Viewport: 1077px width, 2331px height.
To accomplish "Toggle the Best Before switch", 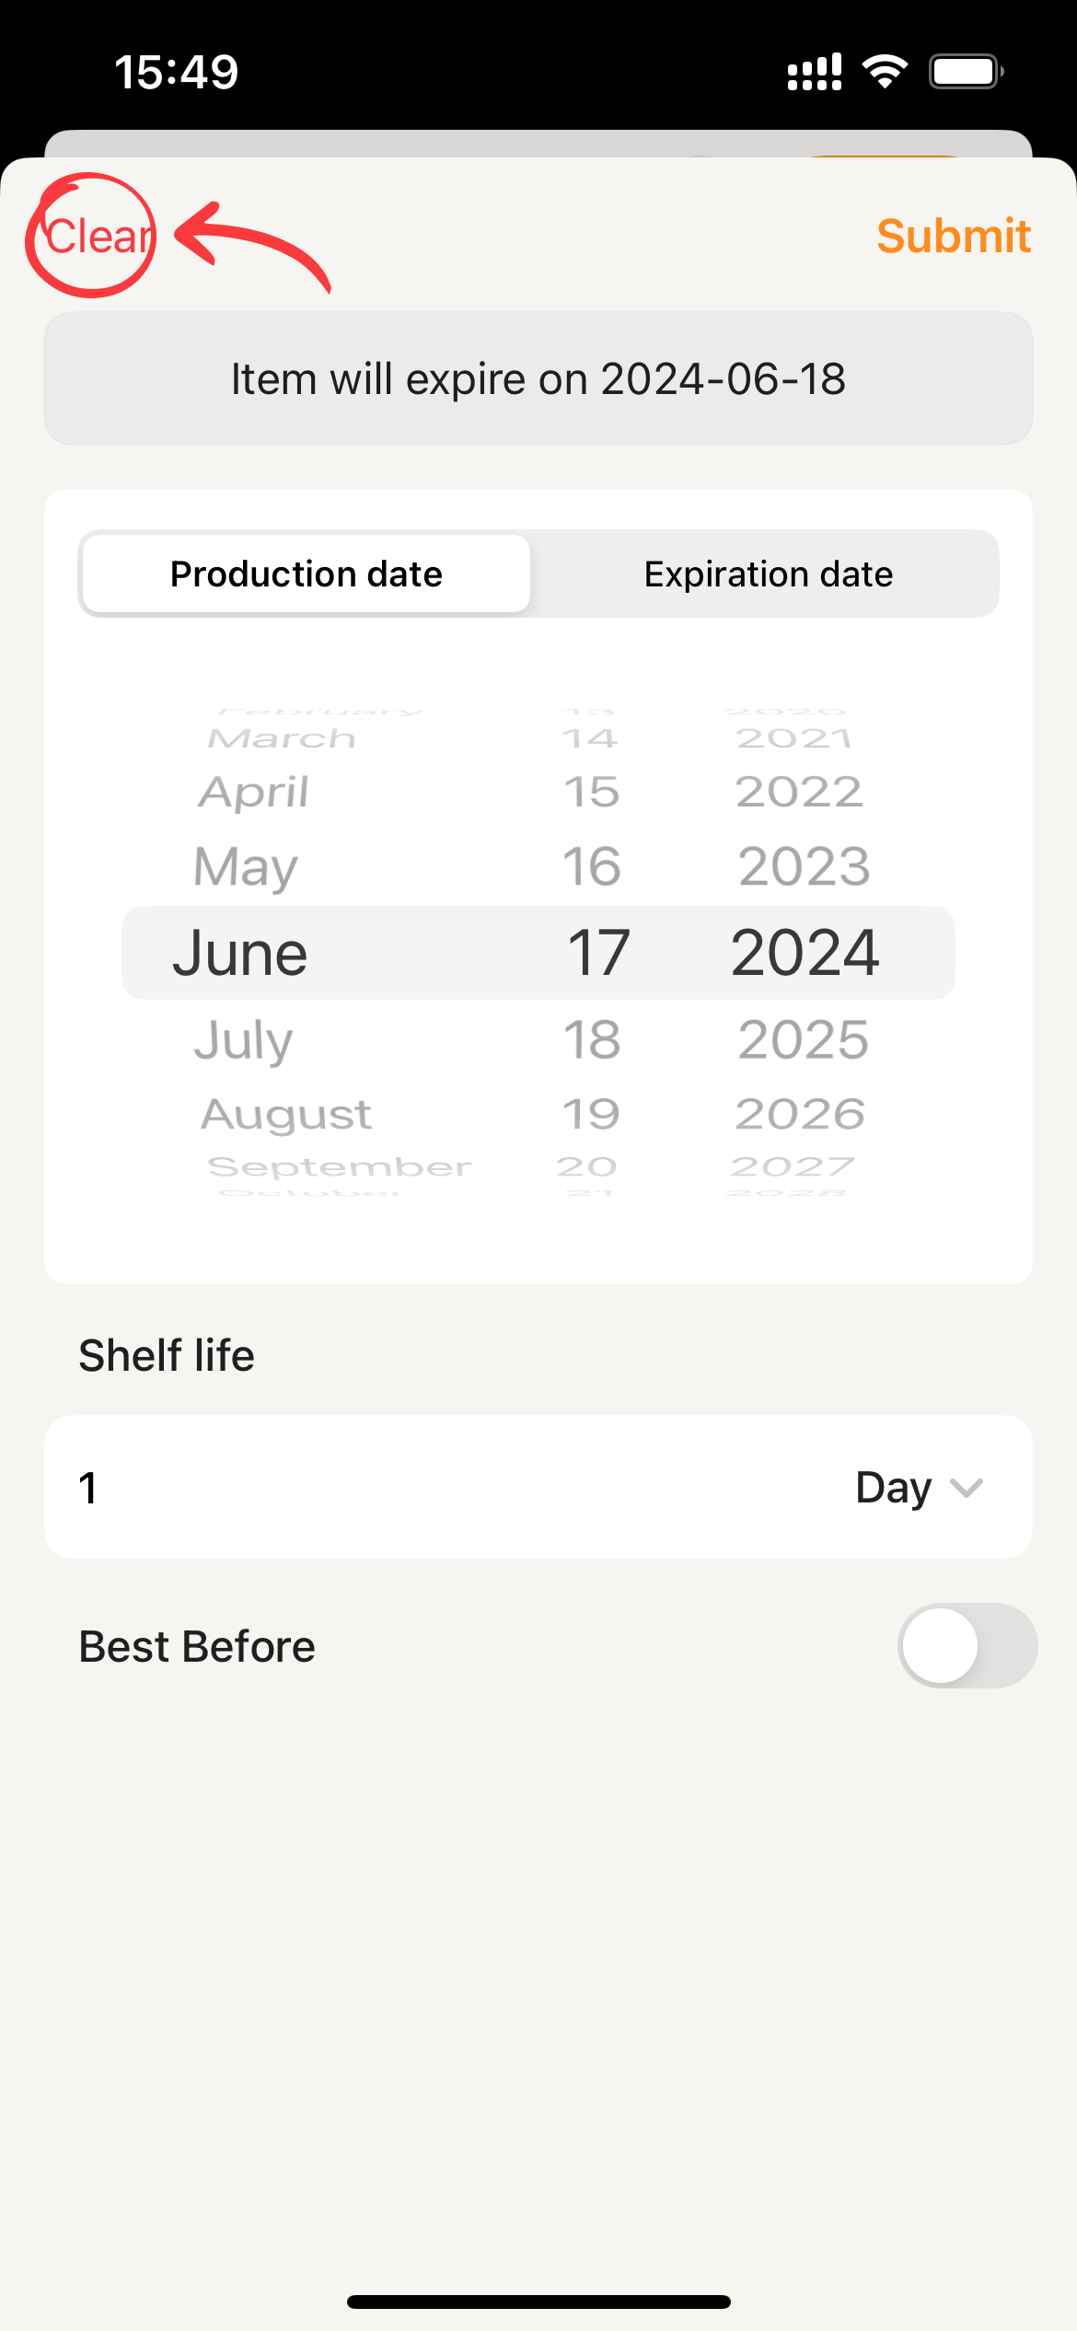I will click(x=967, y=1646).
